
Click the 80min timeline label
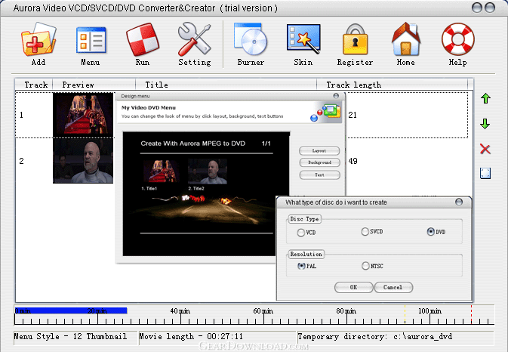click(x=346, y=311)
